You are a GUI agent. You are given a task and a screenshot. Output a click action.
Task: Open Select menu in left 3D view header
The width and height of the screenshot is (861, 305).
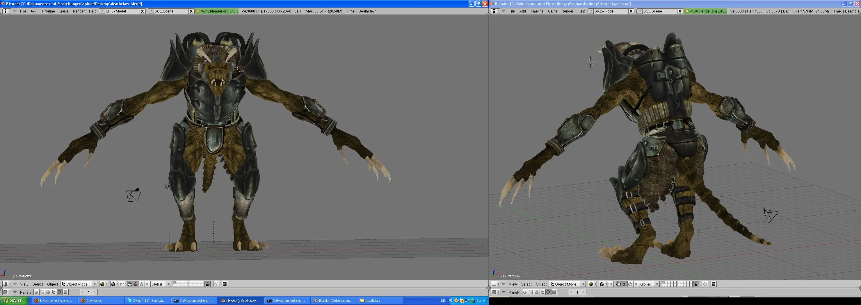click(38, 284)
